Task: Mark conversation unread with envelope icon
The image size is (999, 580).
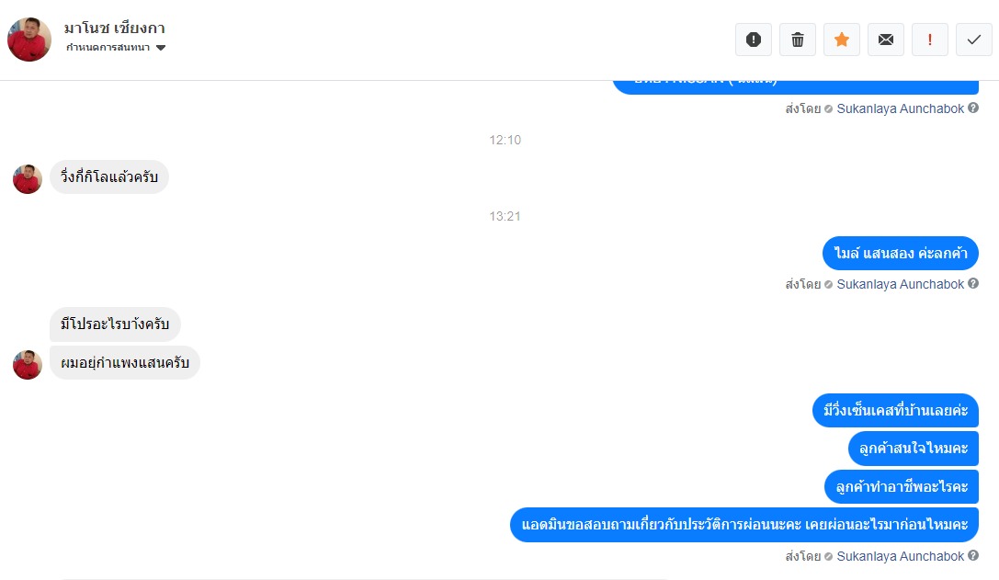Action: (886, 40)
